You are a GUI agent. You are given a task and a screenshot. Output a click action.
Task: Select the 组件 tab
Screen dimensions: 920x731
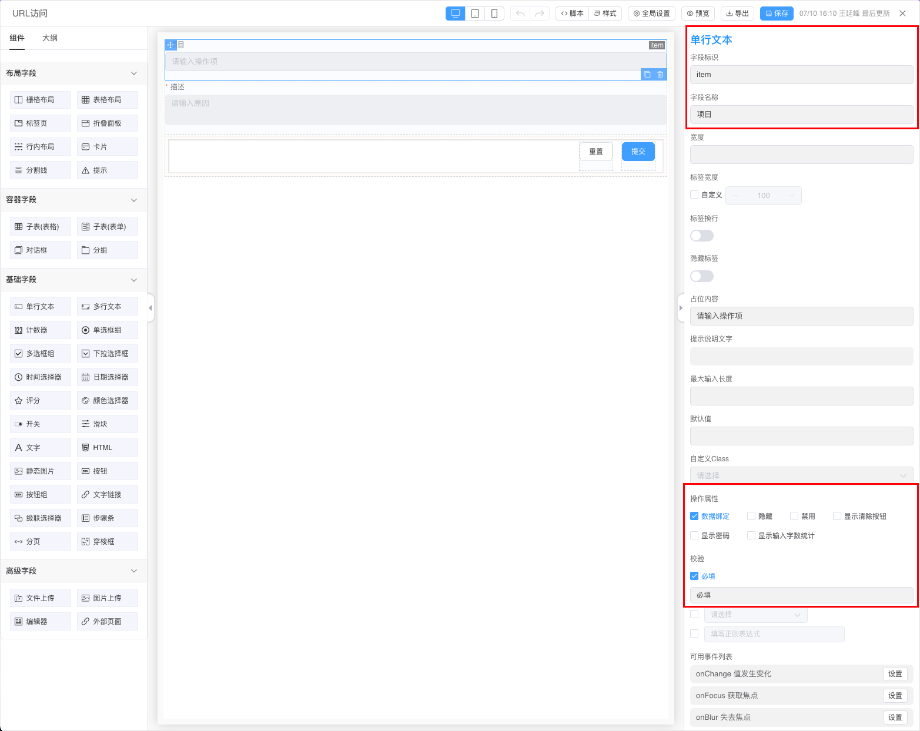coord(17,38)
